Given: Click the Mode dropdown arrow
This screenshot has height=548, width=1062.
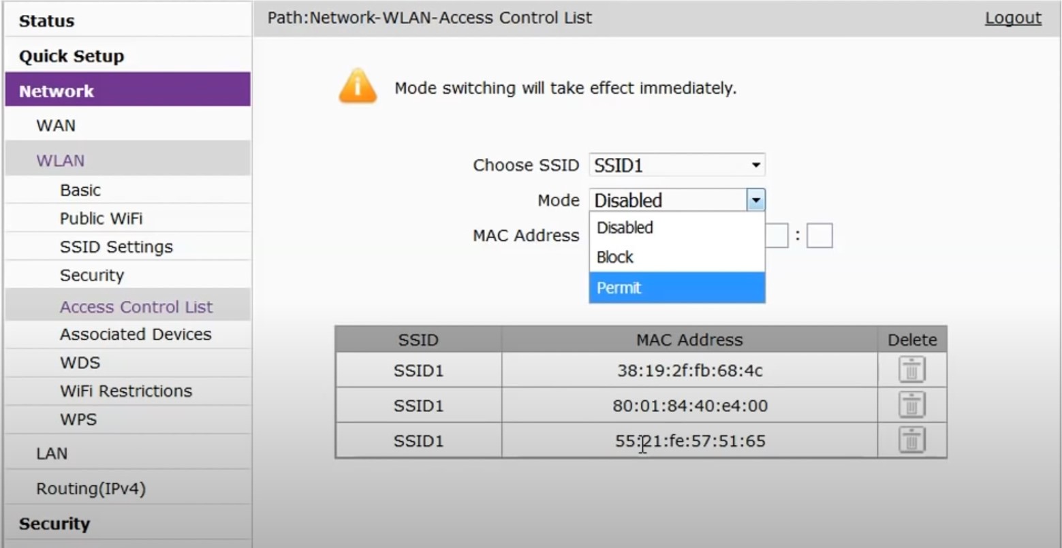Looking at the screenshot, I should pyautogui.click(x=755, y=200).
